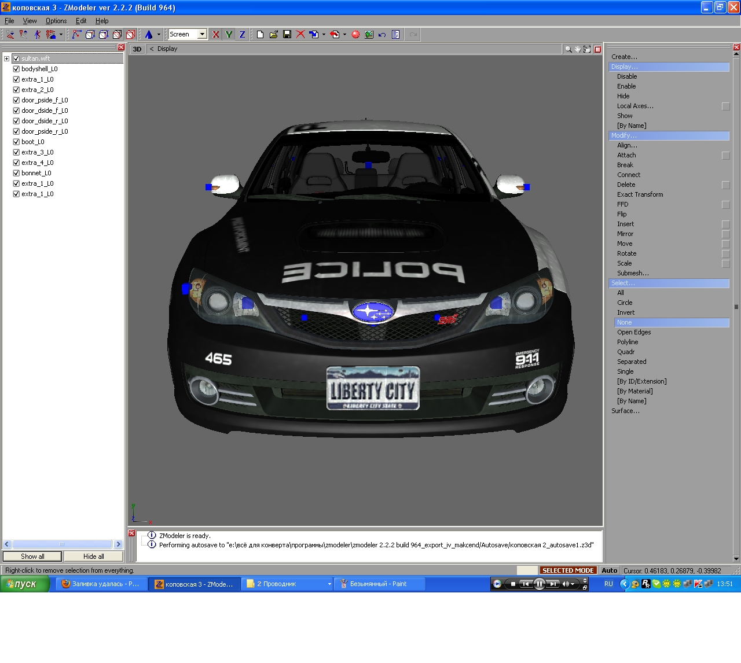Click the red sphere material editor icon
Image resolution: width=741 pixels, height=663 pixels.
[355, 35]
